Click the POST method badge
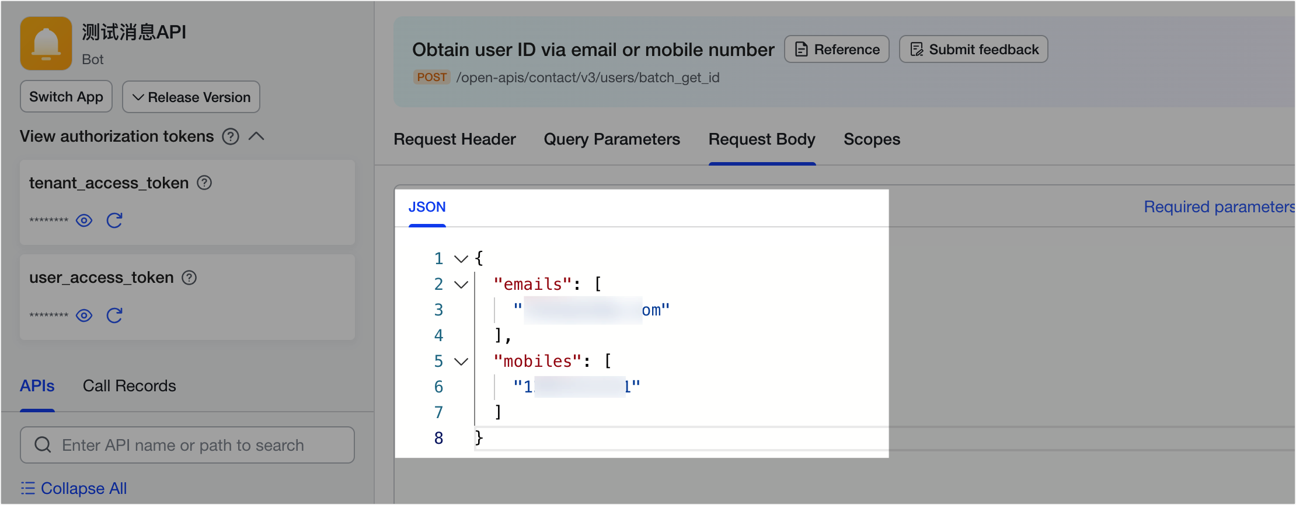Screen dimensions: 1296x505 point(431,77)
